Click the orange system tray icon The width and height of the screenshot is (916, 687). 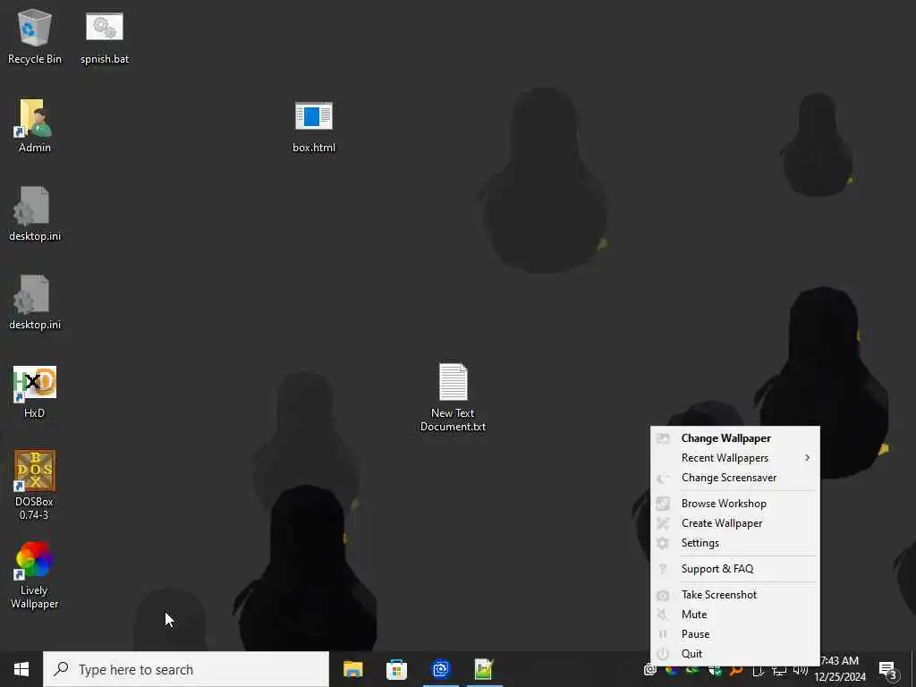click(736, 670)
